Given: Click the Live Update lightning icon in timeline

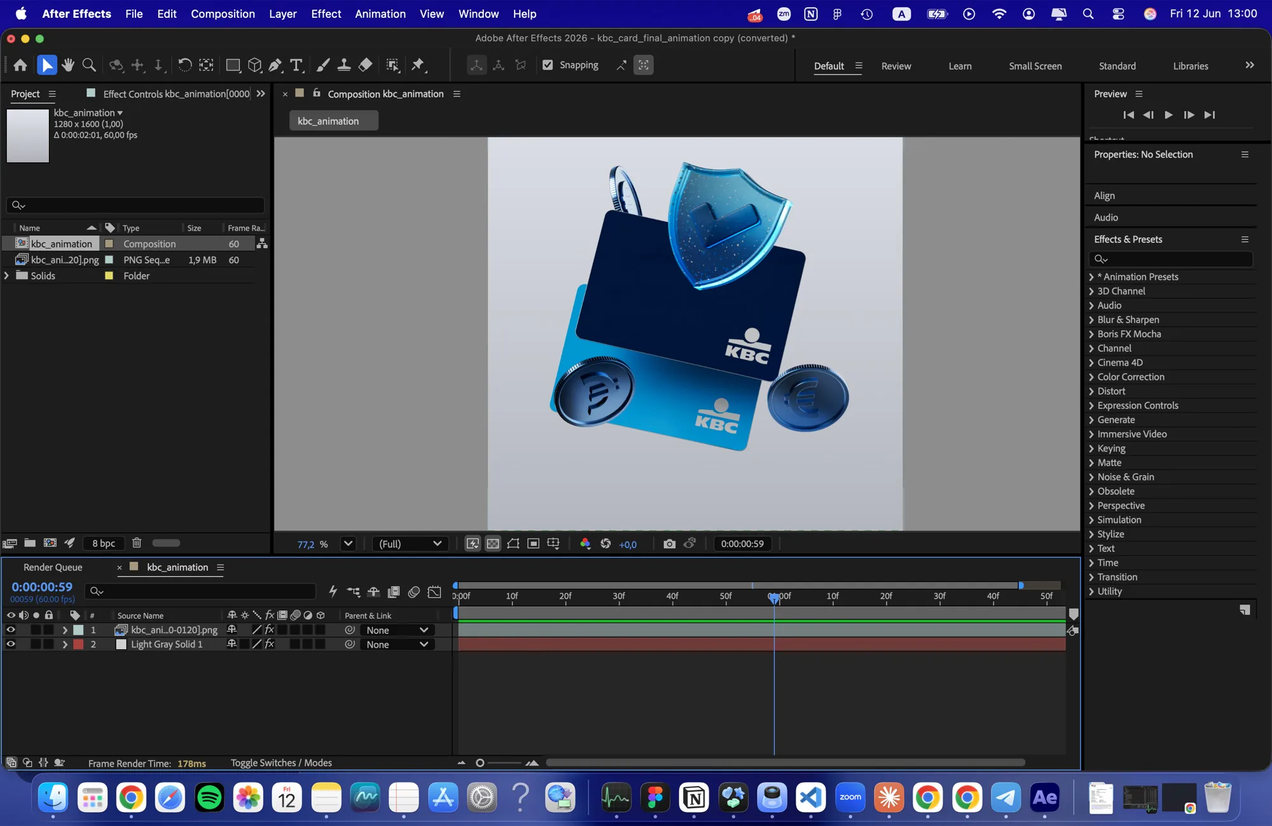Looking at the screenshot, I should click(333, 592).
